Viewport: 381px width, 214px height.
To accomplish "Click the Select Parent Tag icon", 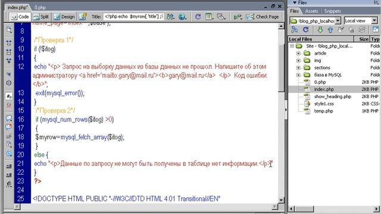I will click(x=9, y=74).
